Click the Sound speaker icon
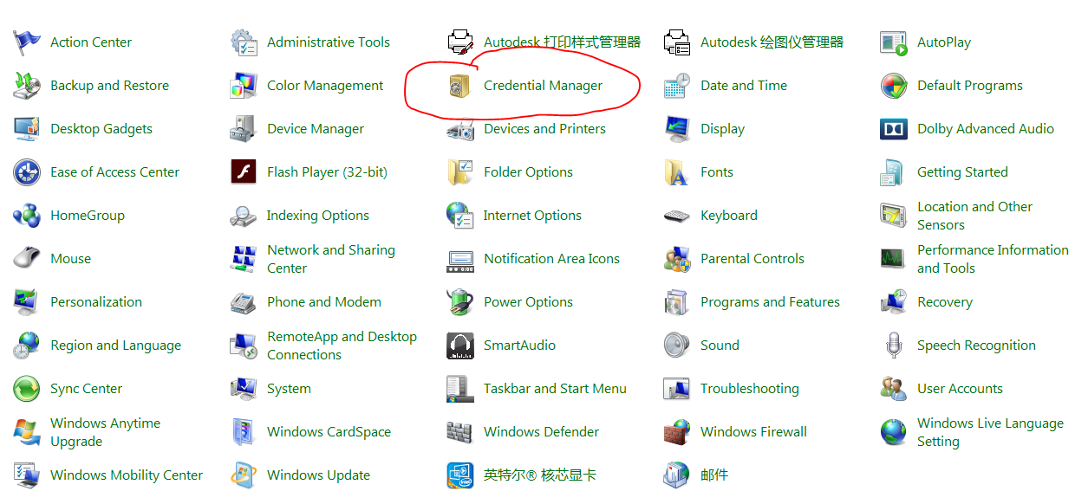 pyautogui.click(x=676, y=346)
